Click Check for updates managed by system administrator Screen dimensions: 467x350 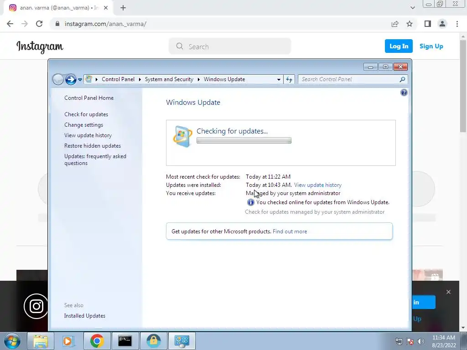315,212
